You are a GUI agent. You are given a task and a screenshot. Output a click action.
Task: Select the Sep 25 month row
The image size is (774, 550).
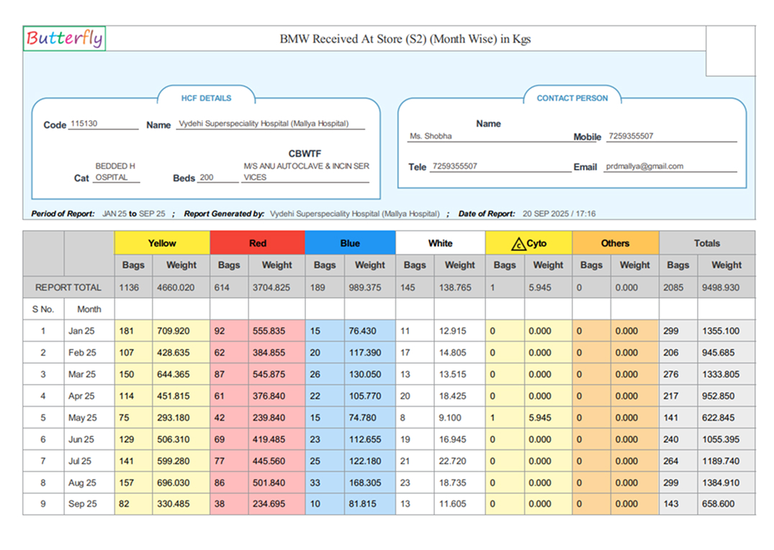coord(83,504)
